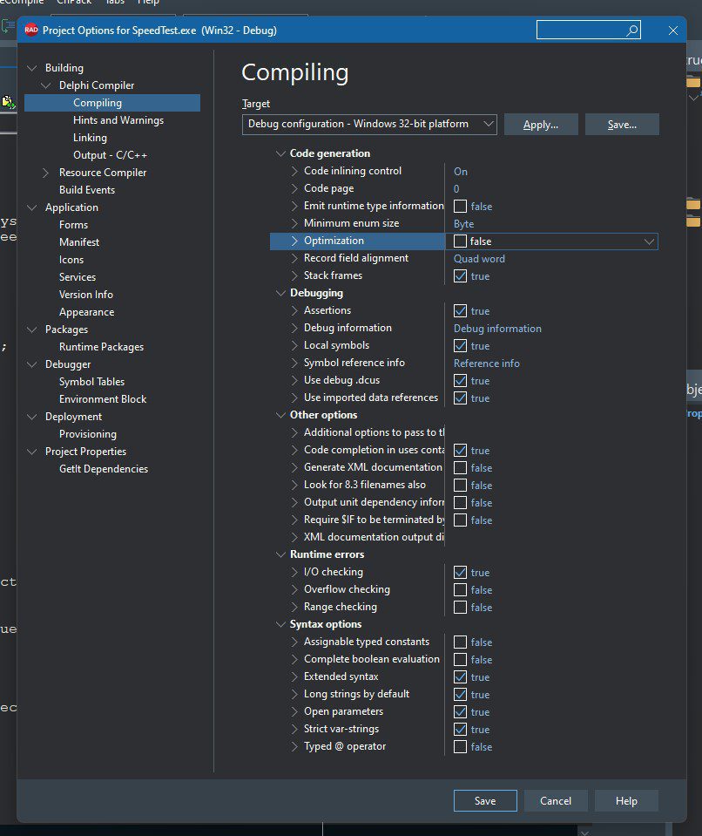This screenshot has width=702, height=836.
Task: Select Linking in the options tree
Action: pos(90,138)
